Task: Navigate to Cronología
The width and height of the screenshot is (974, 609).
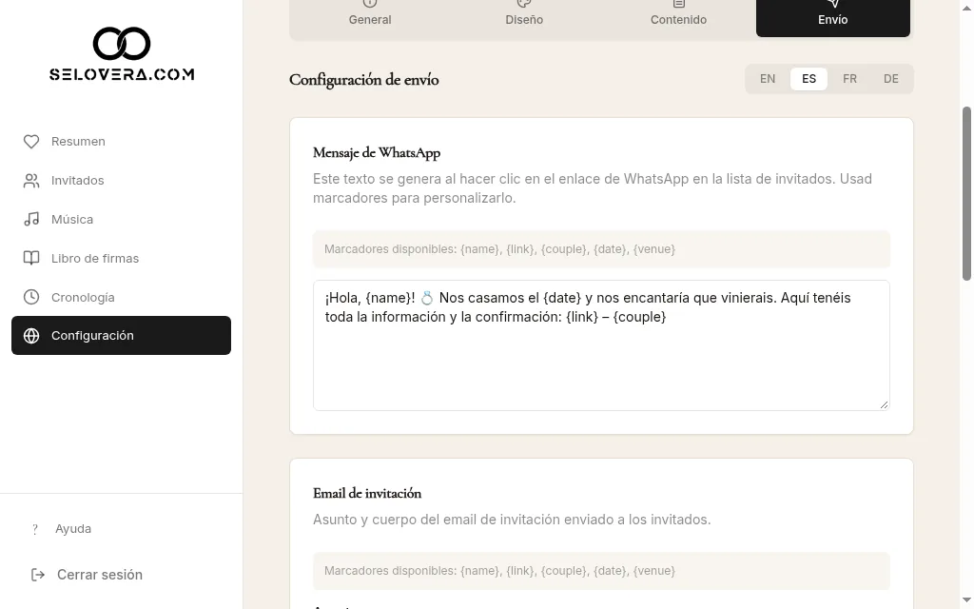Action: 121,297
